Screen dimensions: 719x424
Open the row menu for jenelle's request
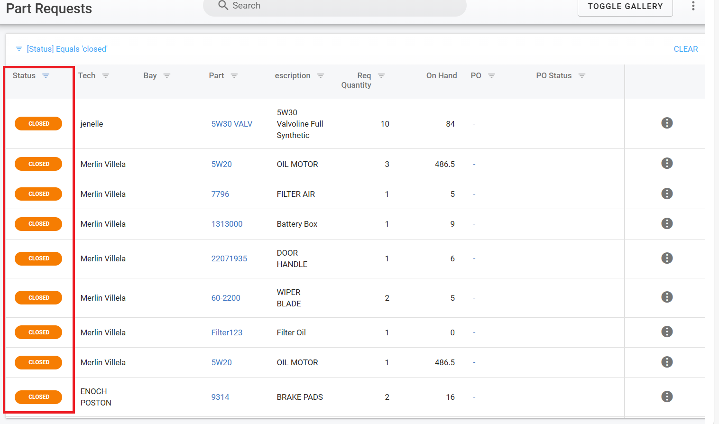click(x=667, y=123)
